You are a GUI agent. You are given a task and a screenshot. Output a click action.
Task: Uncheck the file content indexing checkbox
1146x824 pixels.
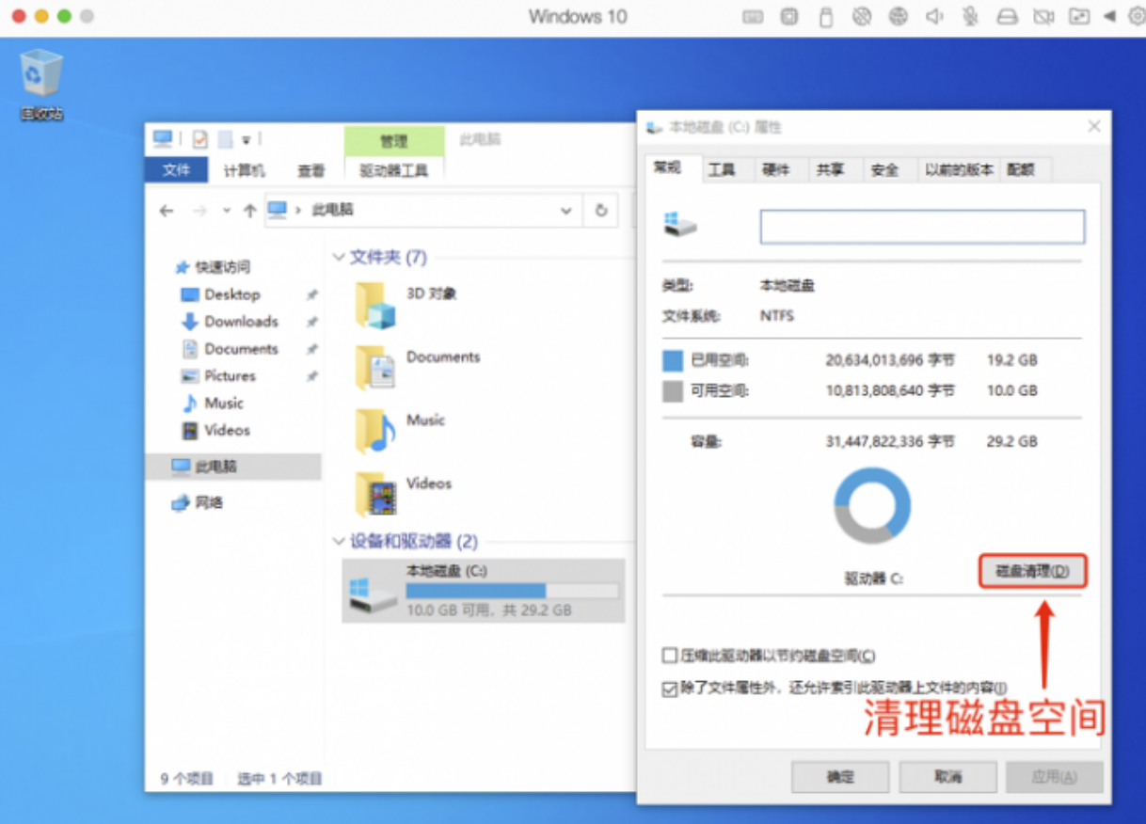[x=670, y=689]
